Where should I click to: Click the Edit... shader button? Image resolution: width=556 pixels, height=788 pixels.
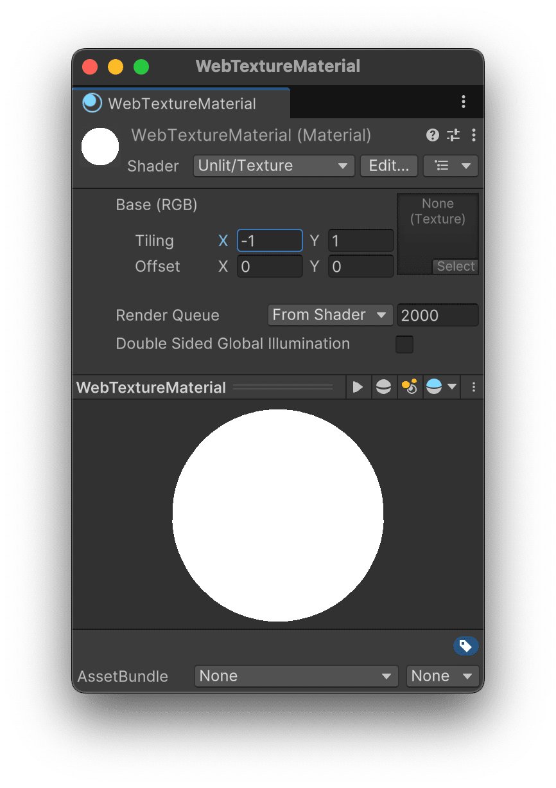(x=388, y=166)
